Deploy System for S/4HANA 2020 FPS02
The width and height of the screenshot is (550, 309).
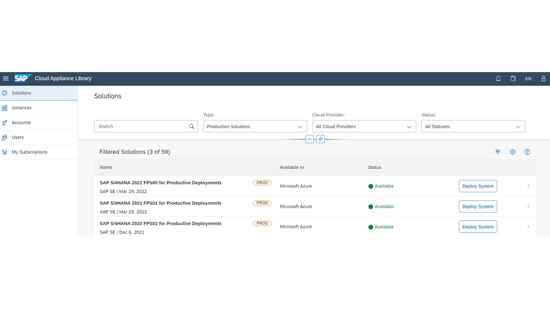click(x=478, y=227)
